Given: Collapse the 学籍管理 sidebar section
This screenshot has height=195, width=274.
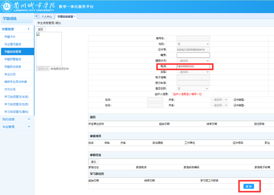Looking at the screenshot, I should point(29,29).
